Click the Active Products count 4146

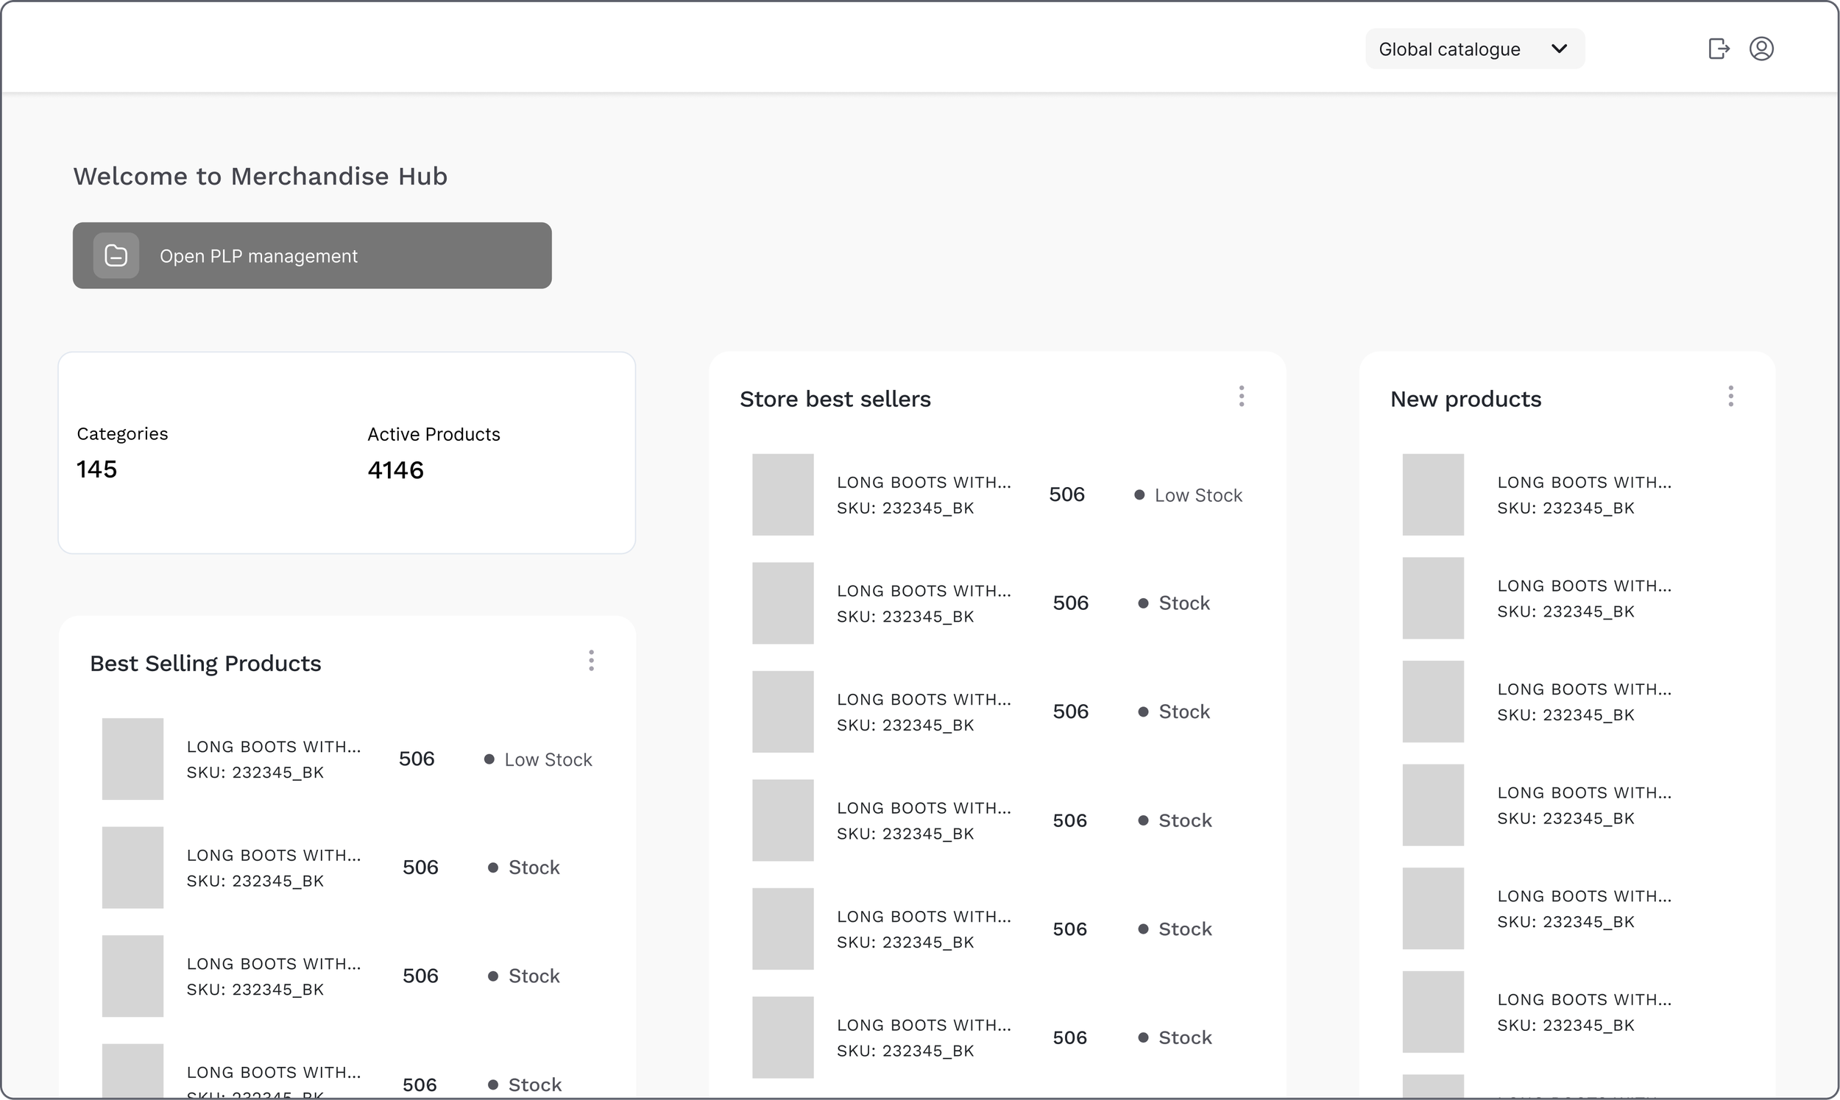click(x=395, y=470)
